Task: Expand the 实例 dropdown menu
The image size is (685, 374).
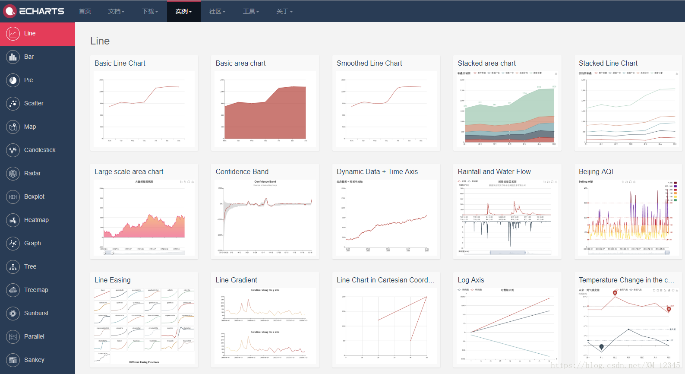Action: [x=184, y=11]
